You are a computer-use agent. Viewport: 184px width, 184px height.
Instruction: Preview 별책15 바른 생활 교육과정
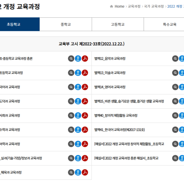pos(175,101)
